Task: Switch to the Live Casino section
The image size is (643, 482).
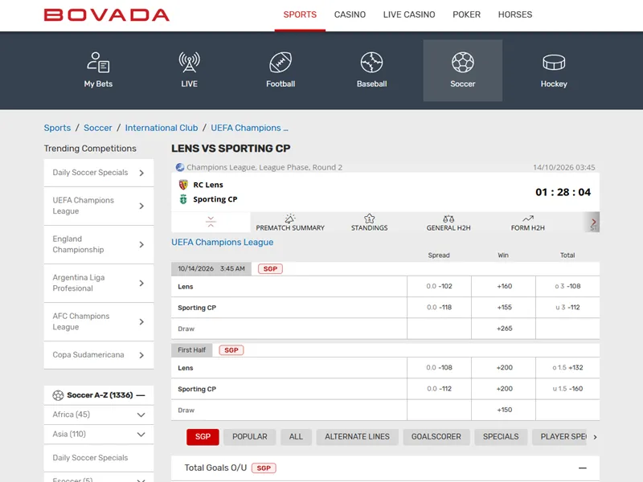Action: click(x=409, y=14)
